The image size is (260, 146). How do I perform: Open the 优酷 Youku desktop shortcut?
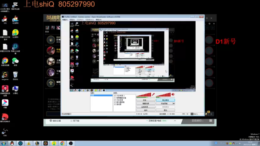click(x=5, y=104)
